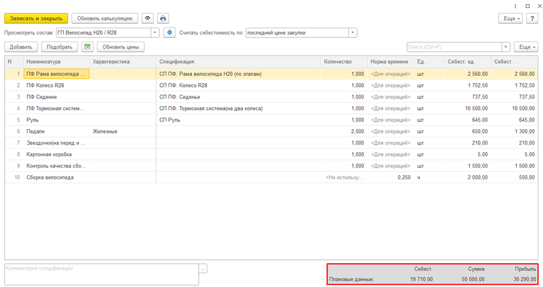Click СП ПФ. Сиденье specification cell
Screen dimensions: 543x287
click(x=238, y=97)
